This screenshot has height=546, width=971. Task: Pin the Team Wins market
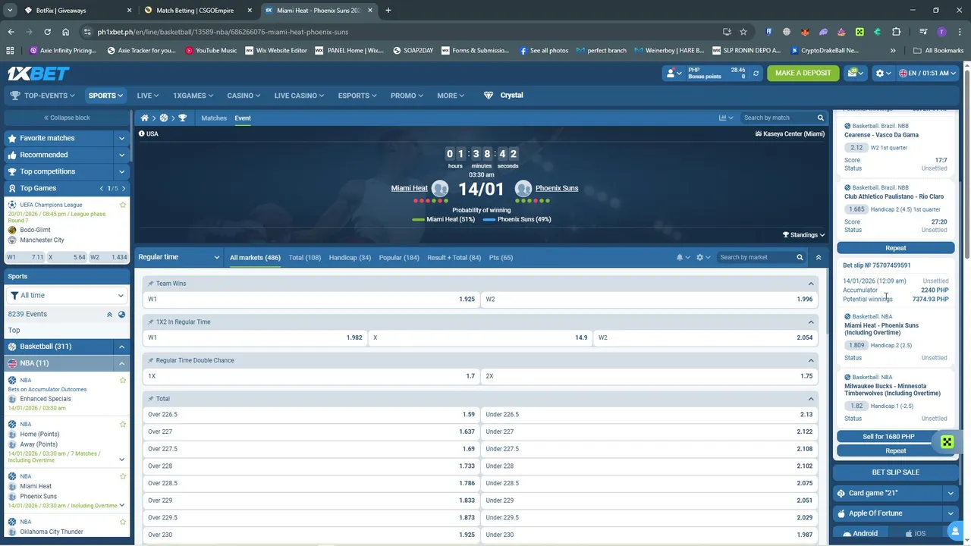coord(151,284)
